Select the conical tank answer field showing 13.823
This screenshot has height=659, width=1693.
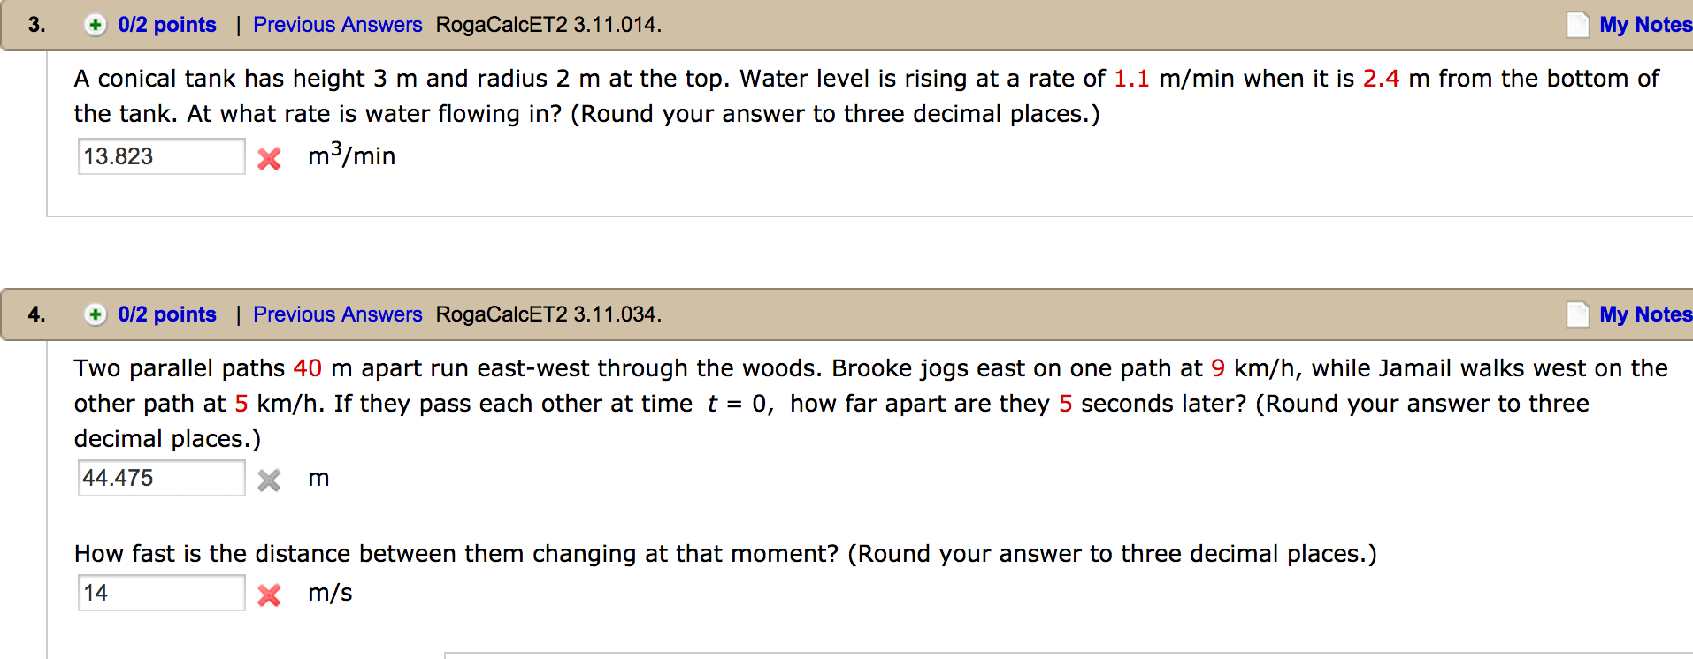160,156
